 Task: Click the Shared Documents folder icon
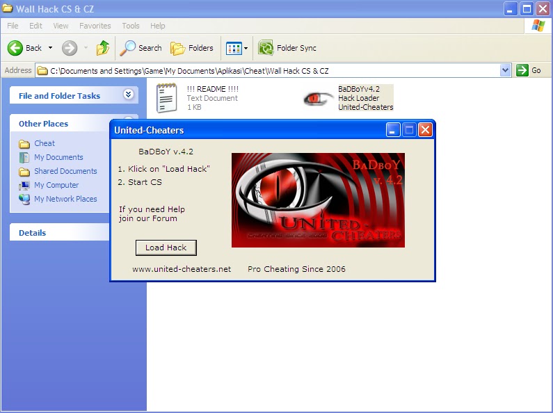24,172
